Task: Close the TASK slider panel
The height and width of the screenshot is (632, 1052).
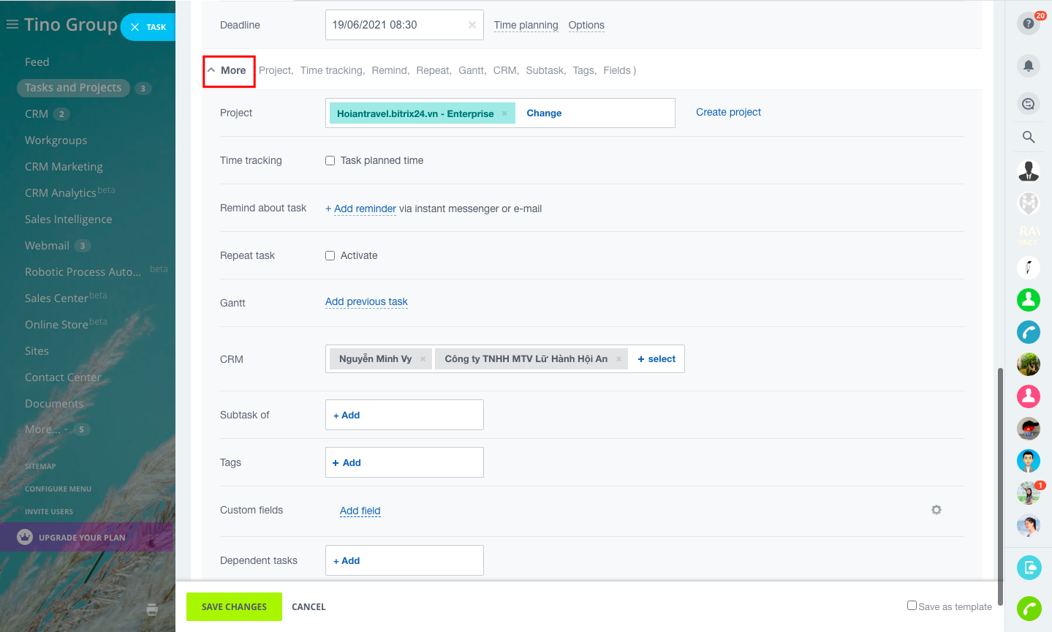Action: click(135, 27)
